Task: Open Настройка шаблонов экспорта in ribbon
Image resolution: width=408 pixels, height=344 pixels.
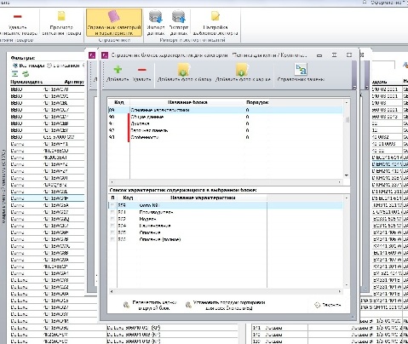Action: coord(215,24)
